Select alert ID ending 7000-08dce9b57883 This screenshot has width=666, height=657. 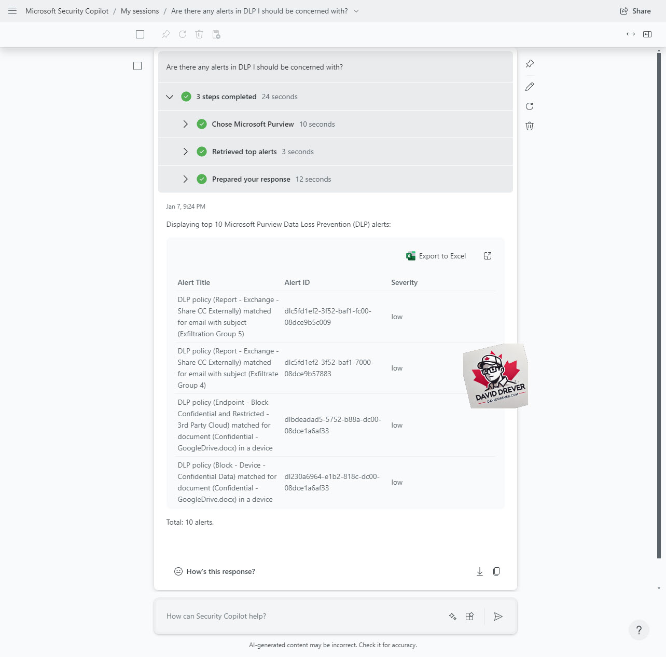coord(329,368)
